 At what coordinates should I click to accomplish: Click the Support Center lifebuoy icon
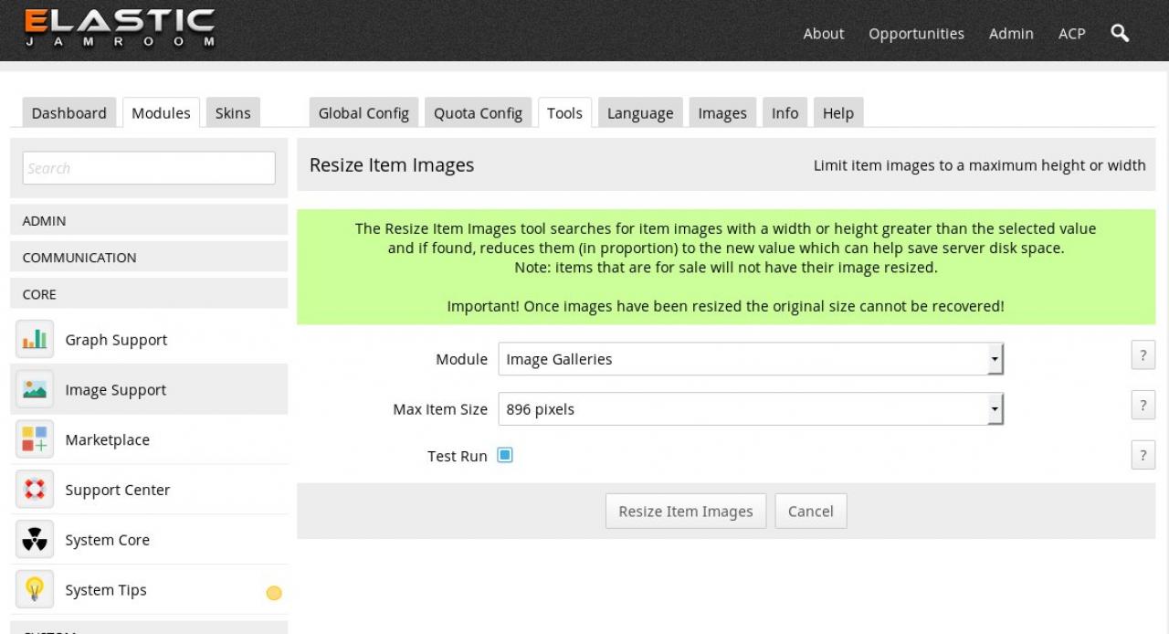[x=35, y=490]
